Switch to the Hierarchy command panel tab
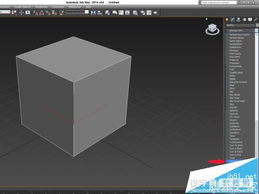259x194 pixels. pyautogui.click(x=238, y=20)
